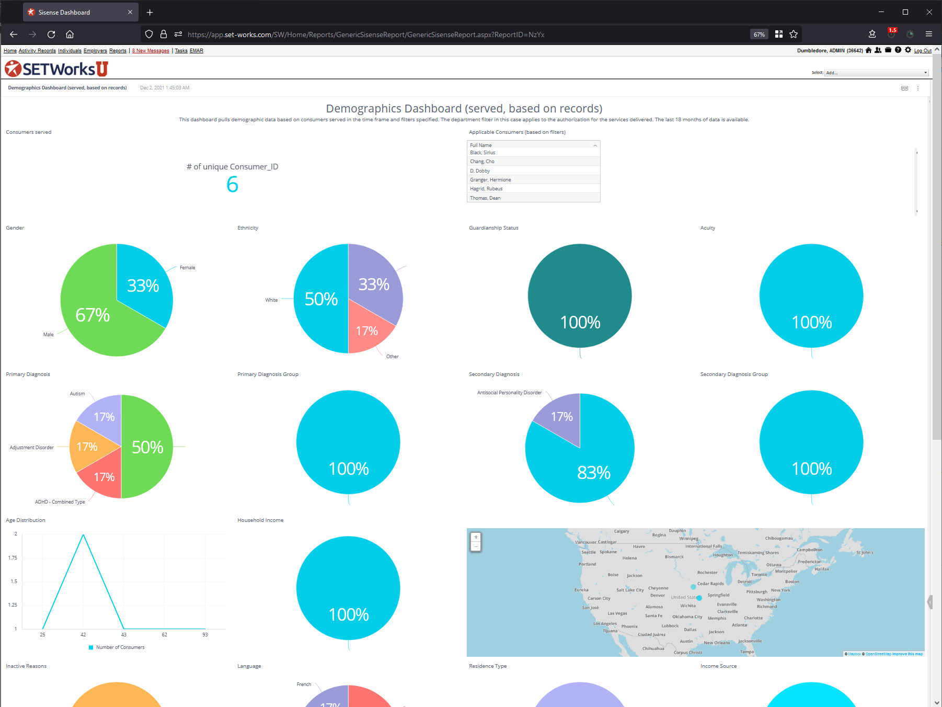Open the Employers menu
This screenshot has height=707, width=942.
(x=95, y=51)
